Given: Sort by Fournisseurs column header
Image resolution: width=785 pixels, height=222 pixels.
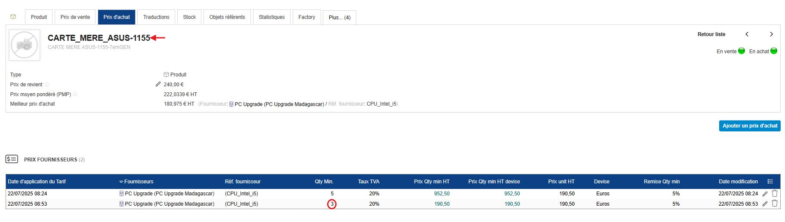Looking at the screenshot, I should coord(139,182).
